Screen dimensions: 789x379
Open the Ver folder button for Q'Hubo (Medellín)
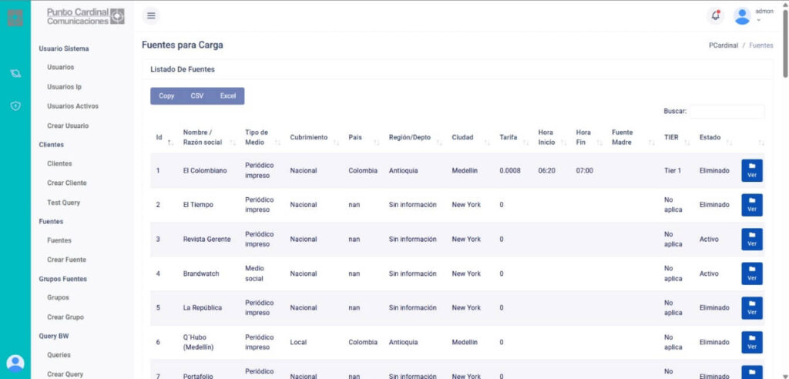(x=752, y=342)
